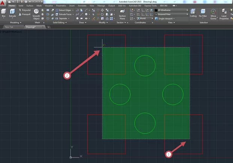Click the Solid Intersect icon
This screenshot has width=233, height=163.
(48, 18)
